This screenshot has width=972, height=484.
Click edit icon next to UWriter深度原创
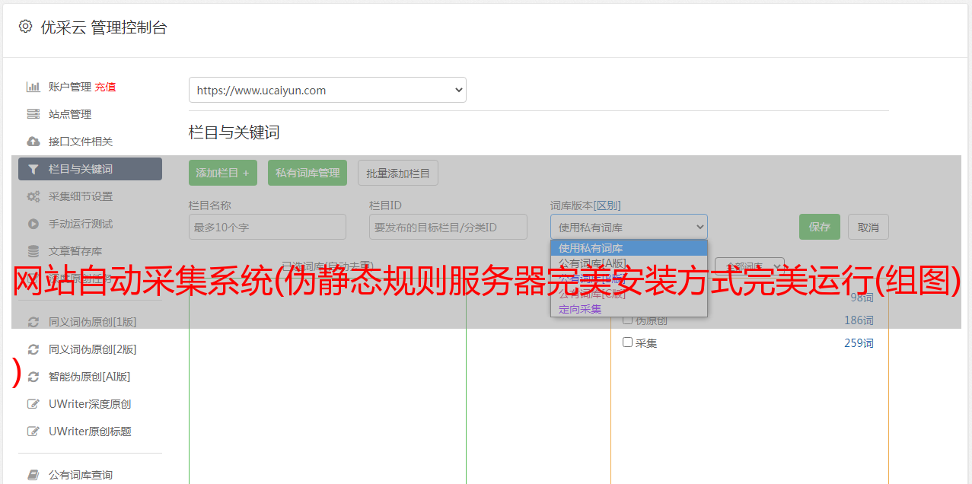click(x=33, y=404)
